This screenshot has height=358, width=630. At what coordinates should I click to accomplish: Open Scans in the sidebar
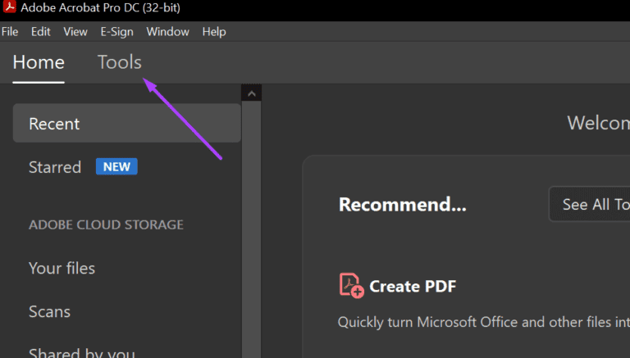pos(49,311)
